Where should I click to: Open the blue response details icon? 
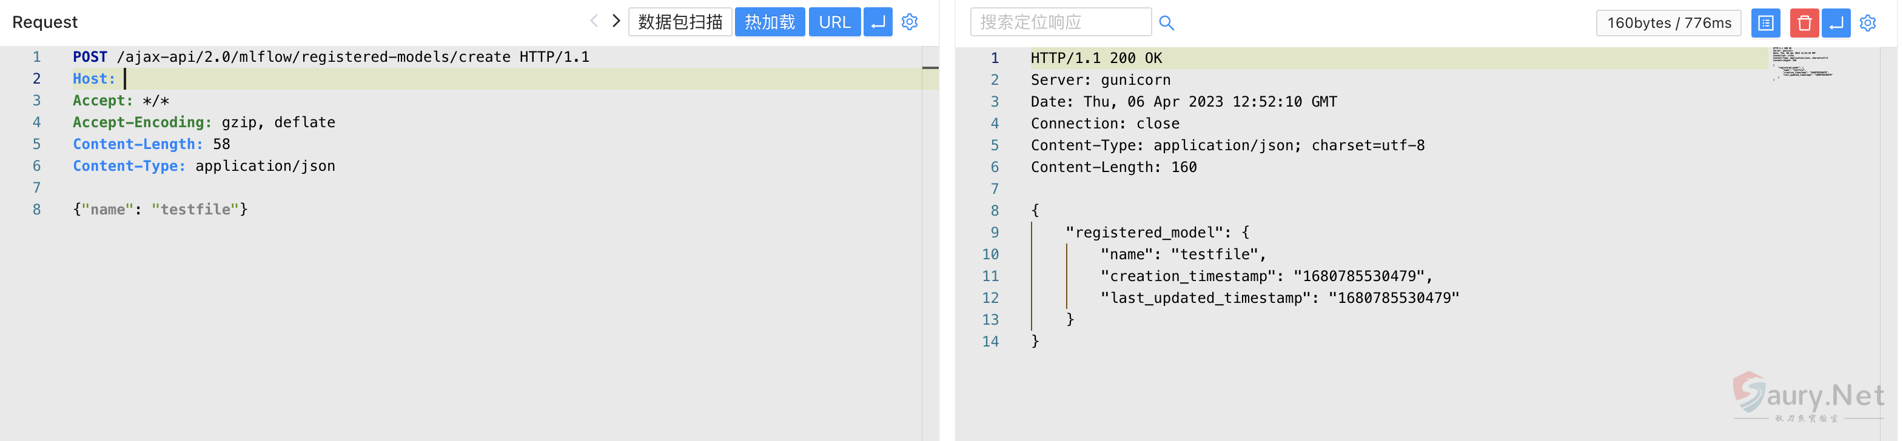tap(1765, 23)
